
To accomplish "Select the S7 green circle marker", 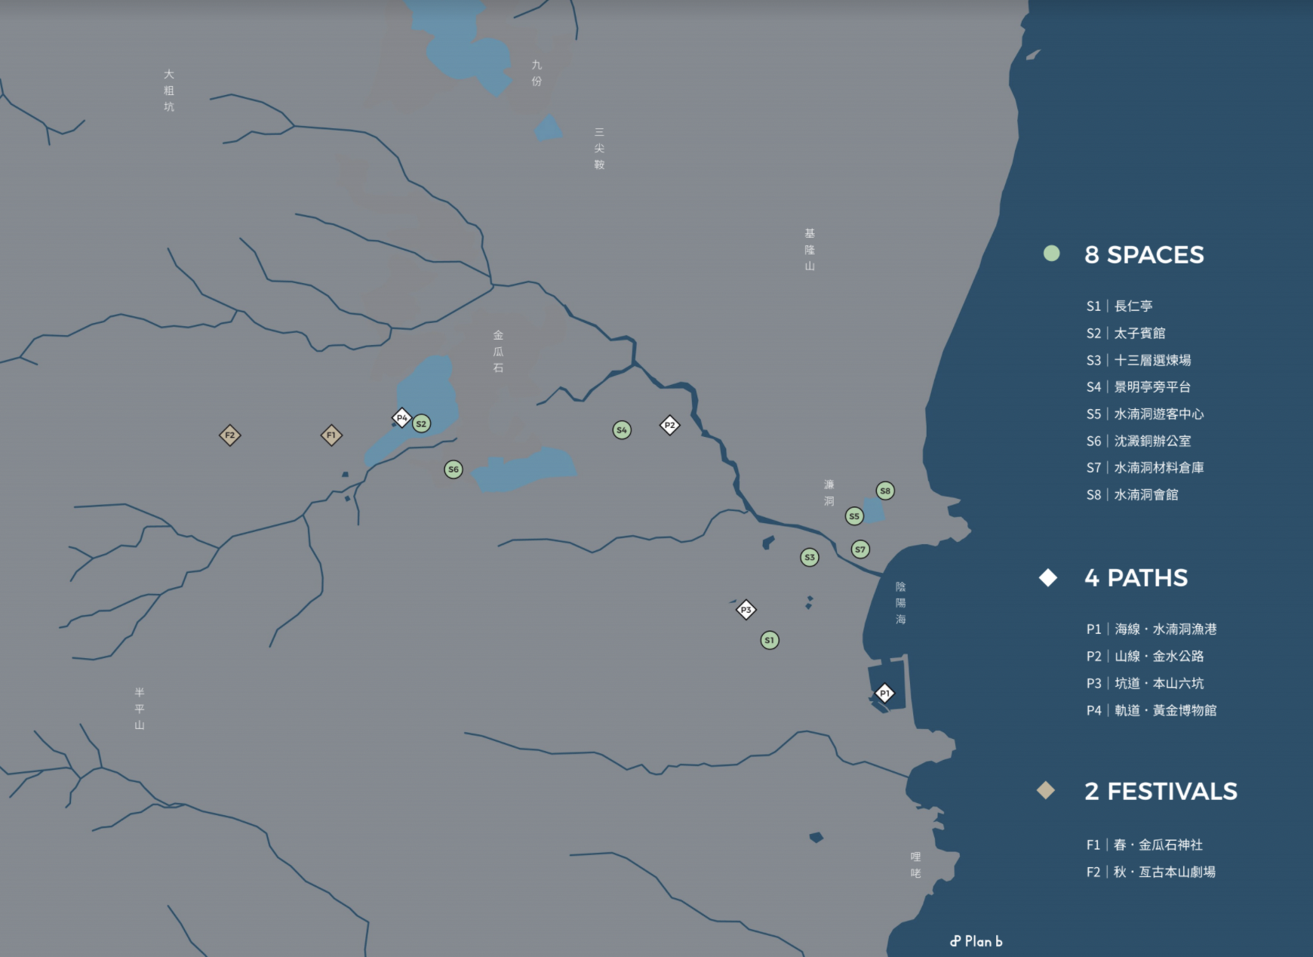I will (860, 549).
